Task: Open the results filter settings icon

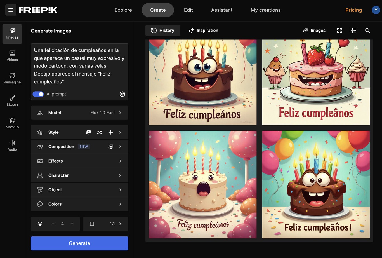Action: (353, 31)
